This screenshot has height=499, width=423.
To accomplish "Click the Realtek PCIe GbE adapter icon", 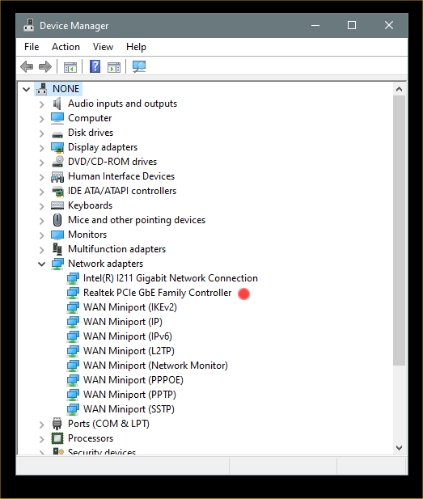I will click(x=73, y=293).
